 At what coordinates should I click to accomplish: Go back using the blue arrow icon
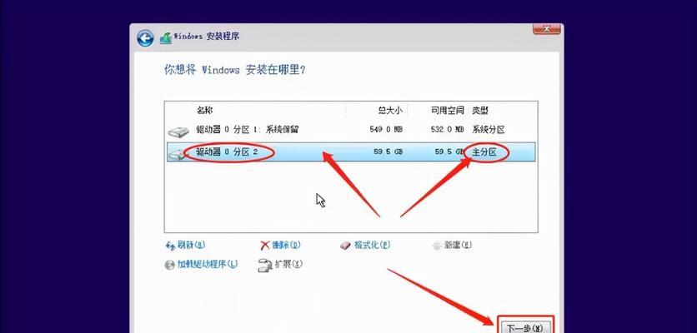pos(145,38)
